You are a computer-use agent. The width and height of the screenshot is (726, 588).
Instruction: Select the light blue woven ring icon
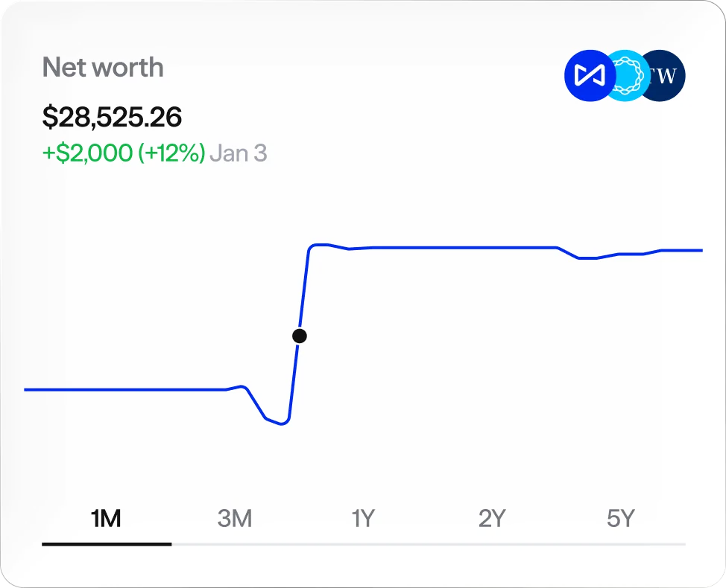[x=625, y=75]
